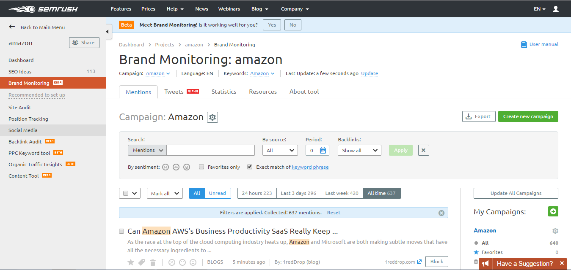571x270 pixels.
Task: Open Webinars in top navigation
Action: click(x=229, y=9)
